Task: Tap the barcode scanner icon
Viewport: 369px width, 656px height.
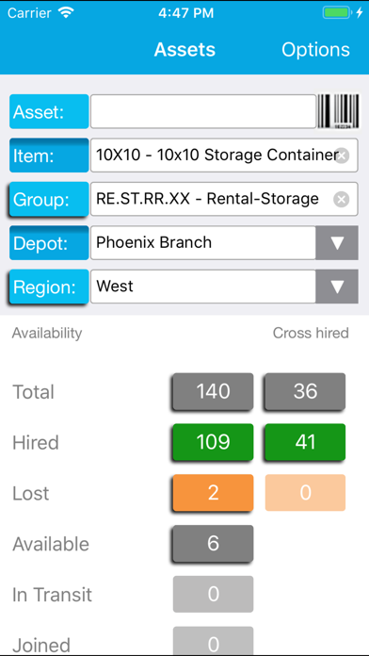Action: pyautogui.click(x=338, y=111)
